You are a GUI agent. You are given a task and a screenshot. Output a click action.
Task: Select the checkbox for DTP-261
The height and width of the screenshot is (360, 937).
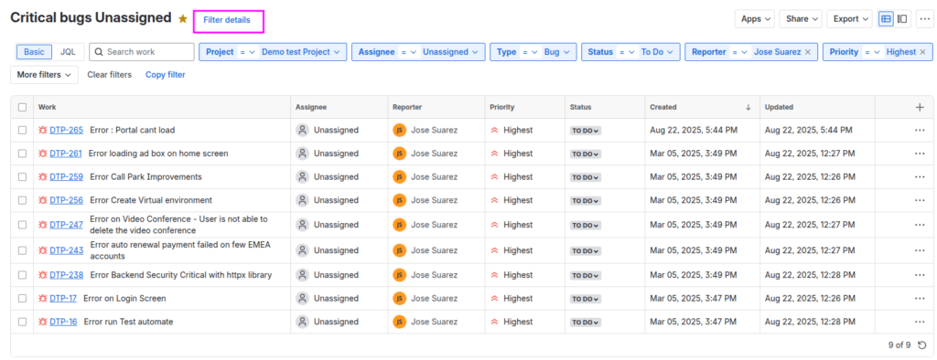(x=22, y=154)
